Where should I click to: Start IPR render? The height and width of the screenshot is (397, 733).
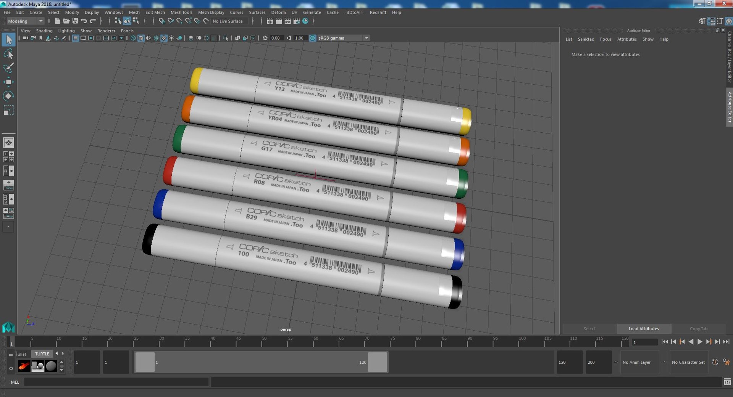click(x=287, y=21)
